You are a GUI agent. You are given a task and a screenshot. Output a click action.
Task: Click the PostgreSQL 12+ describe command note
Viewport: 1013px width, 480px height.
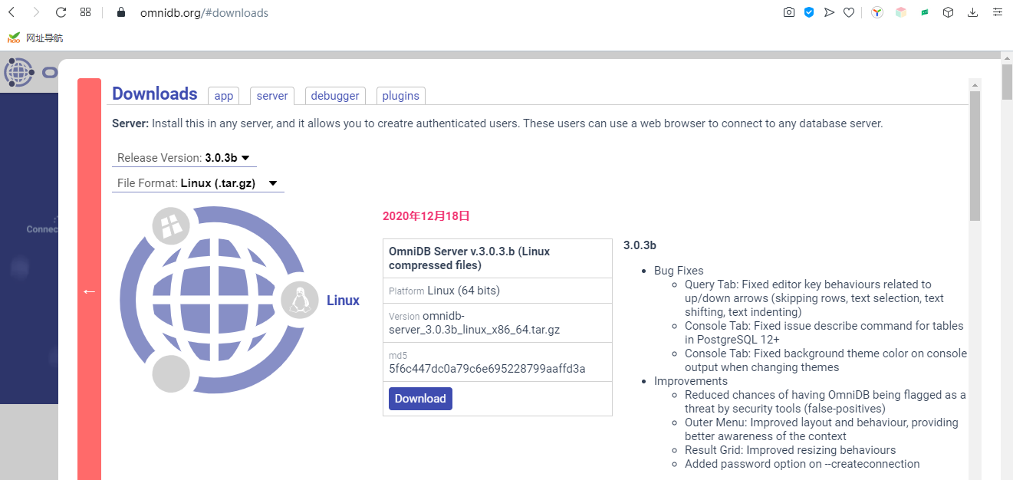[x=824, y=333]
